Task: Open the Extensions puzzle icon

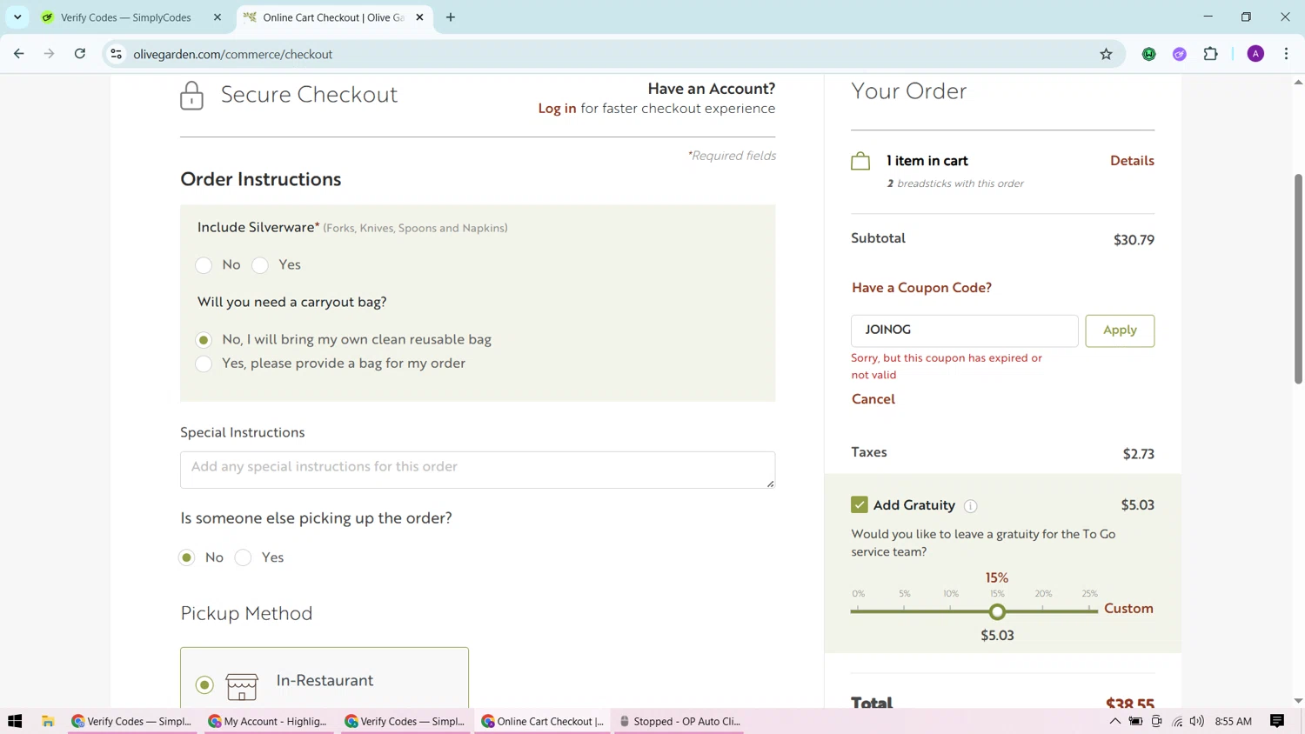Action: [1210, 54]
